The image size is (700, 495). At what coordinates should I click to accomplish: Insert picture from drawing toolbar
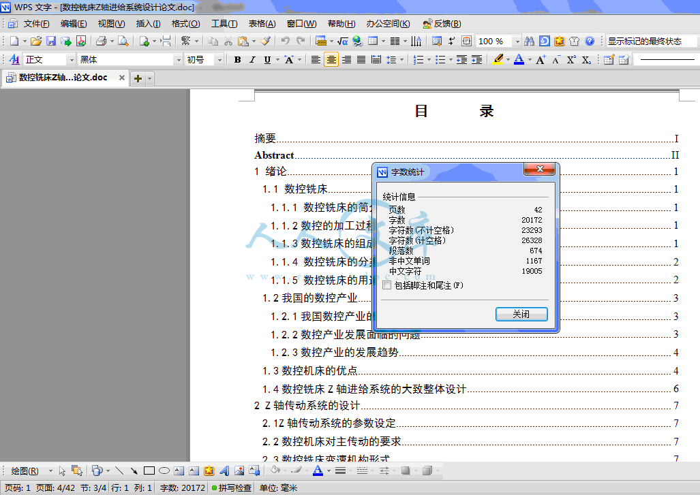(x=239, y=470)
